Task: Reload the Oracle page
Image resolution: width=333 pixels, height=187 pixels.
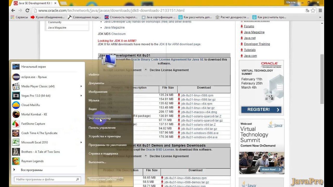Action: click(x=27, y=11)
